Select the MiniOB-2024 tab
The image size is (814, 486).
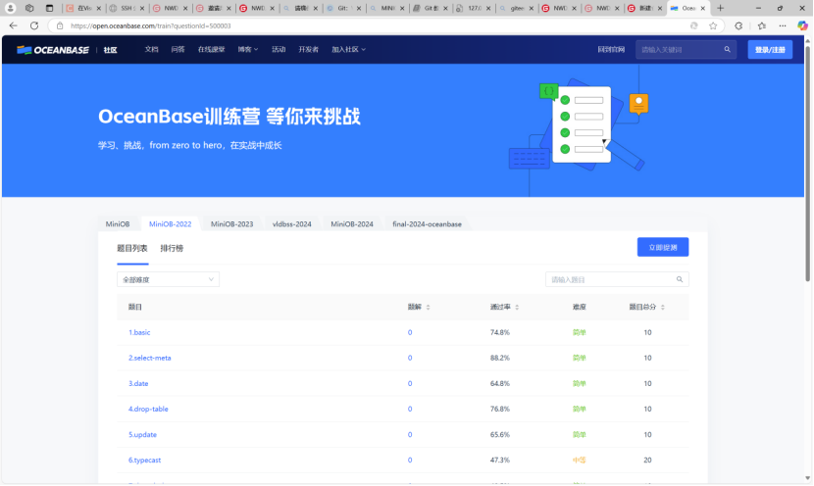pyautogui.click(x=351, y=224)
